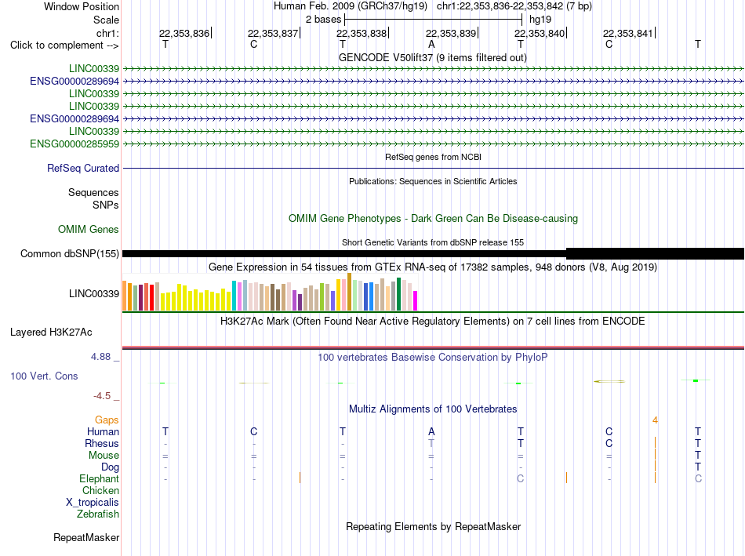745x556 pixels.
Task: Click the Human Feb. 2009 (GRCh37/hg19) title
Action: click(x=351, y=6)
